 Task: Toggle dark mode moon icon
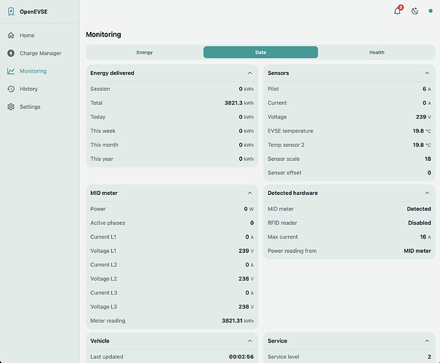[x=415, y=11]
